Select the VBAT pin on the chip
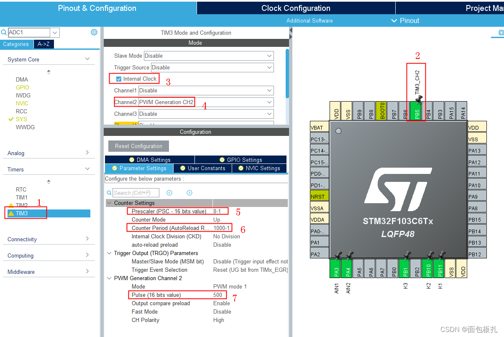504x337 pixels. [319, 128]
